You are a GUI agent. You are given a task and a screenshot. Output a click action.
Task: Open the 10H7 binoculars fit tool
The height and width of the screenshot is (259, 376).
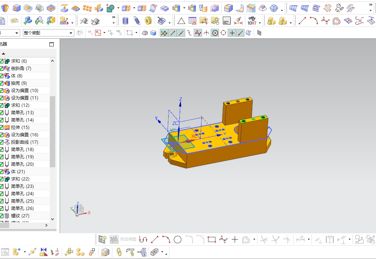pyautogui.click(x=252, y=21)
